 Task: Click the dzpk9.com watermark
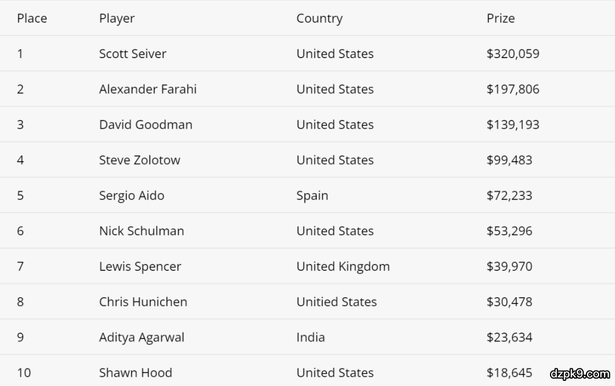(580, 373)
